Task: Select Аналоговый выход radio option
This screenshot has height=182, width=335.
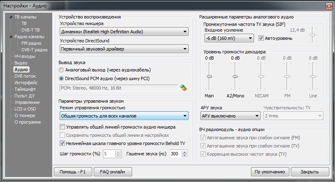Action: pyautogui.click(x=62, y=70)
